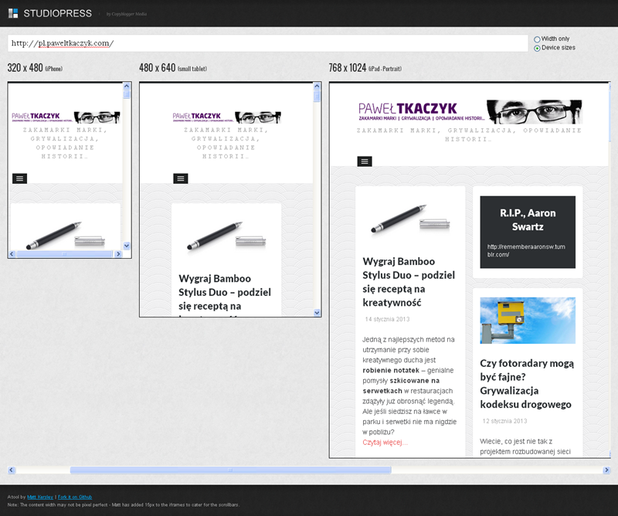Open hamburger menu in iPad Portrait preview
The image size is (618, 516).
pyautogui.click(x=365, y=161)
